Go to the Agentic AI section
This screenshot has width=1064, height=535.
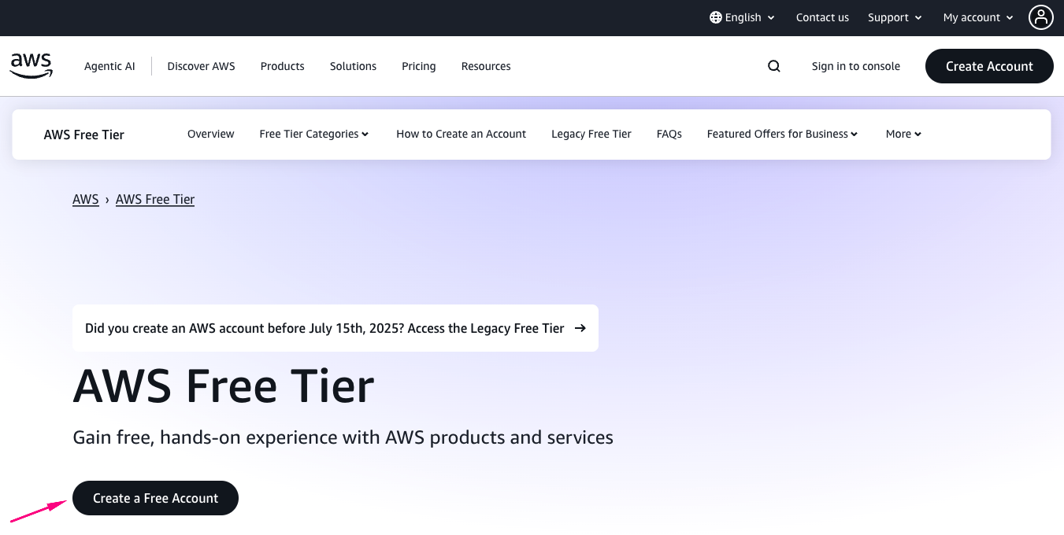[x=109, y=66]
